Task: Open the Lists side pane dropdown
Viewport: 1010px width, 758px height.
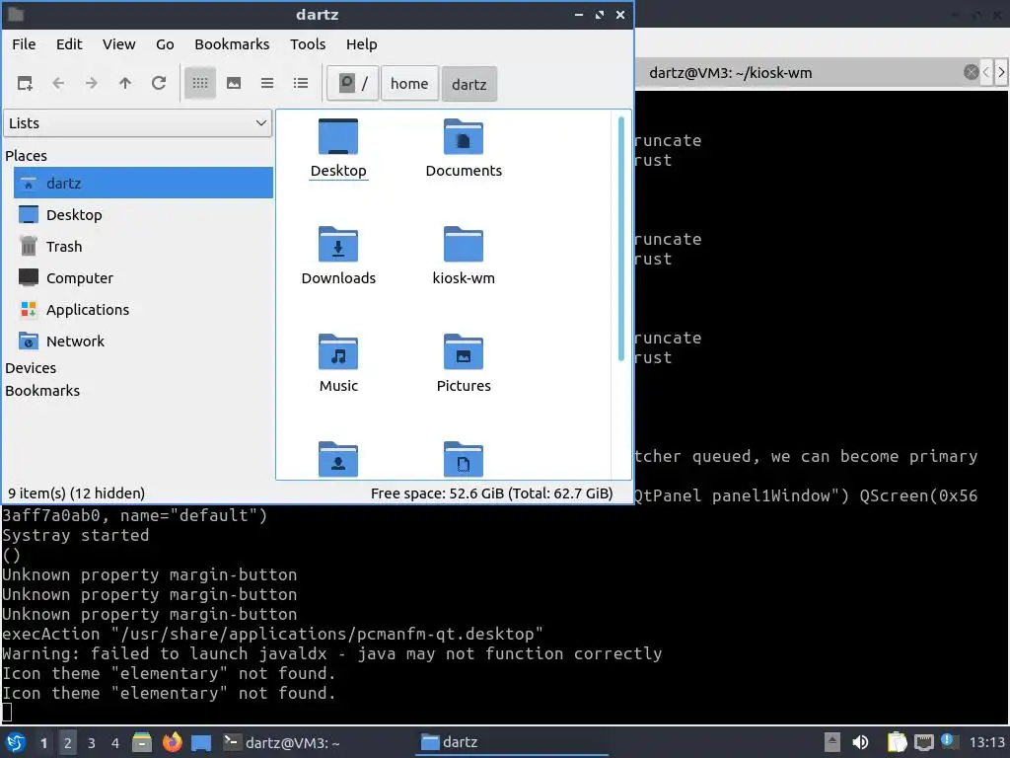Action: [x=138, y=123]
